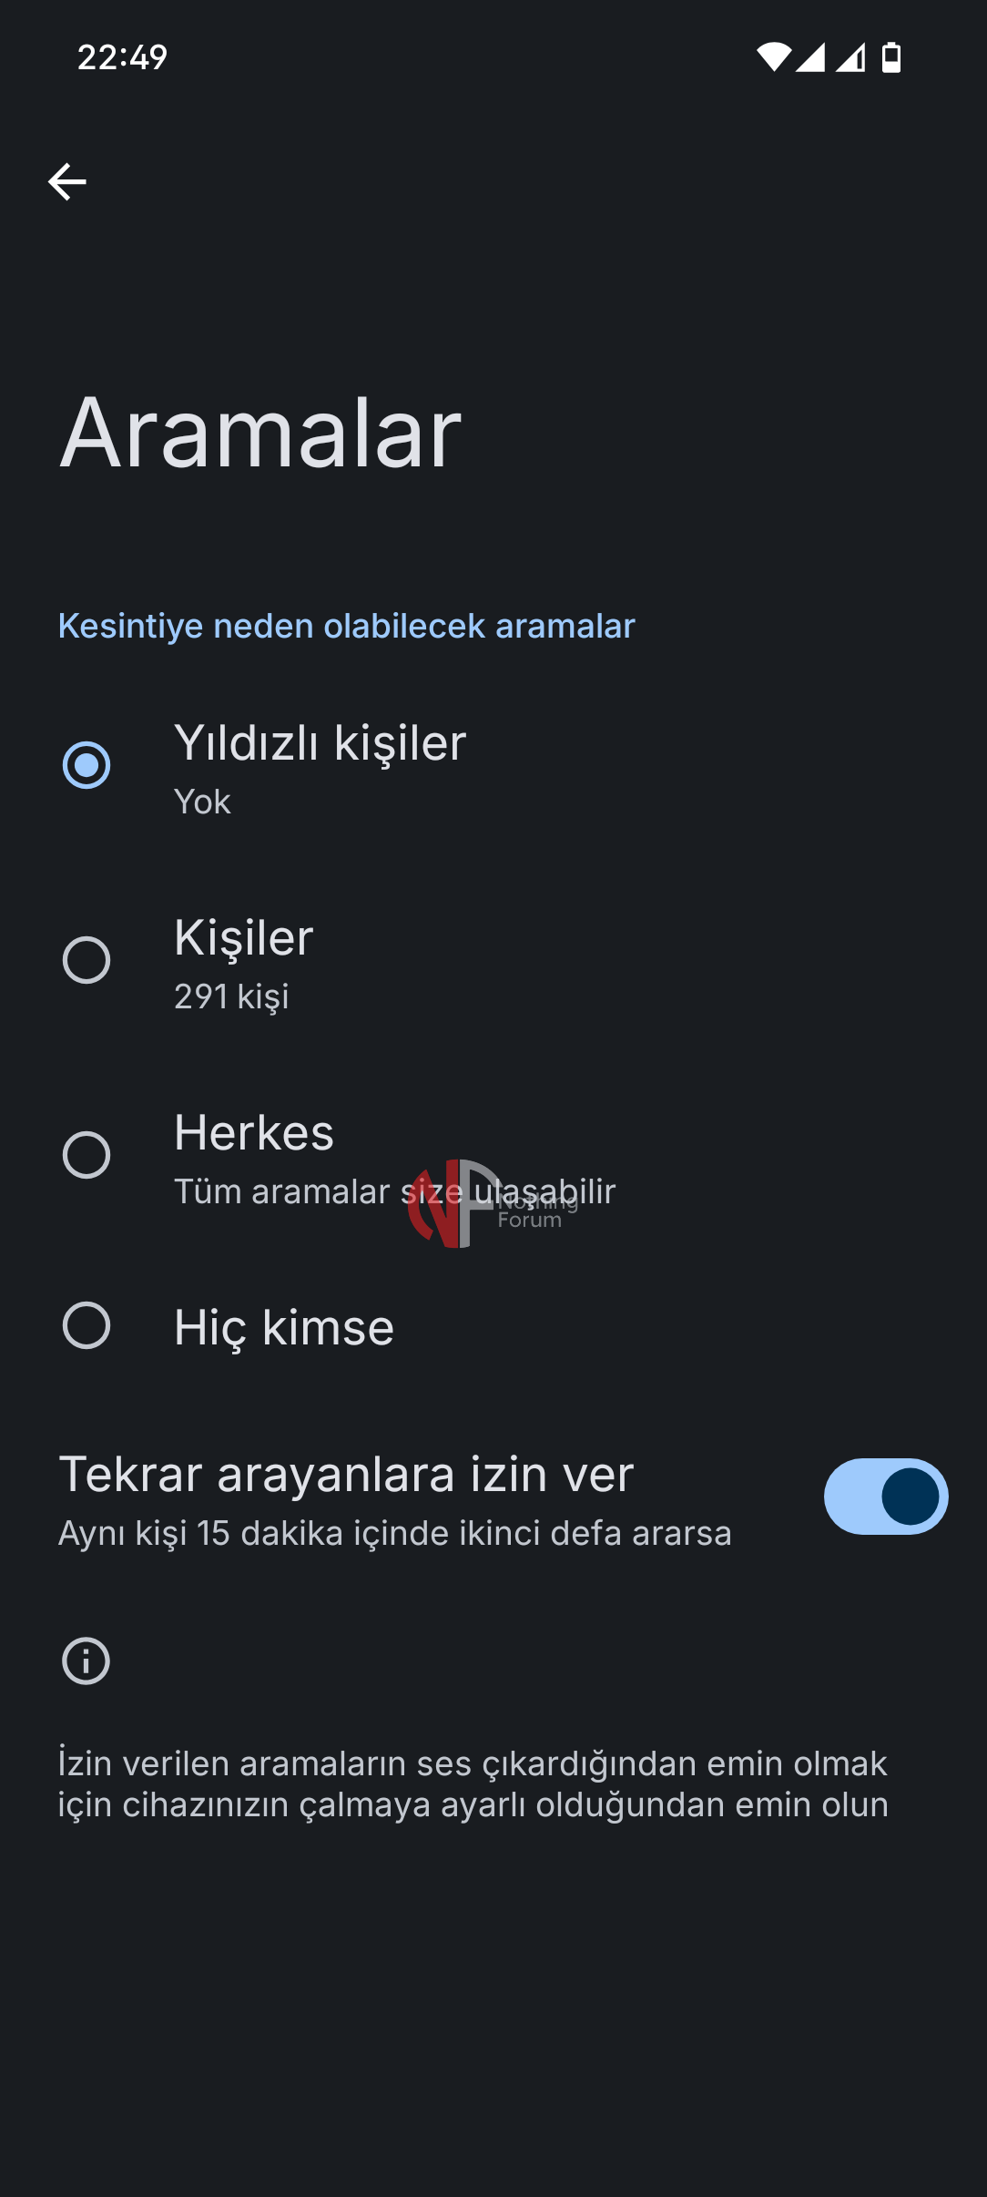
Task: Tap the back arrow icon
Action: point(67,182)
